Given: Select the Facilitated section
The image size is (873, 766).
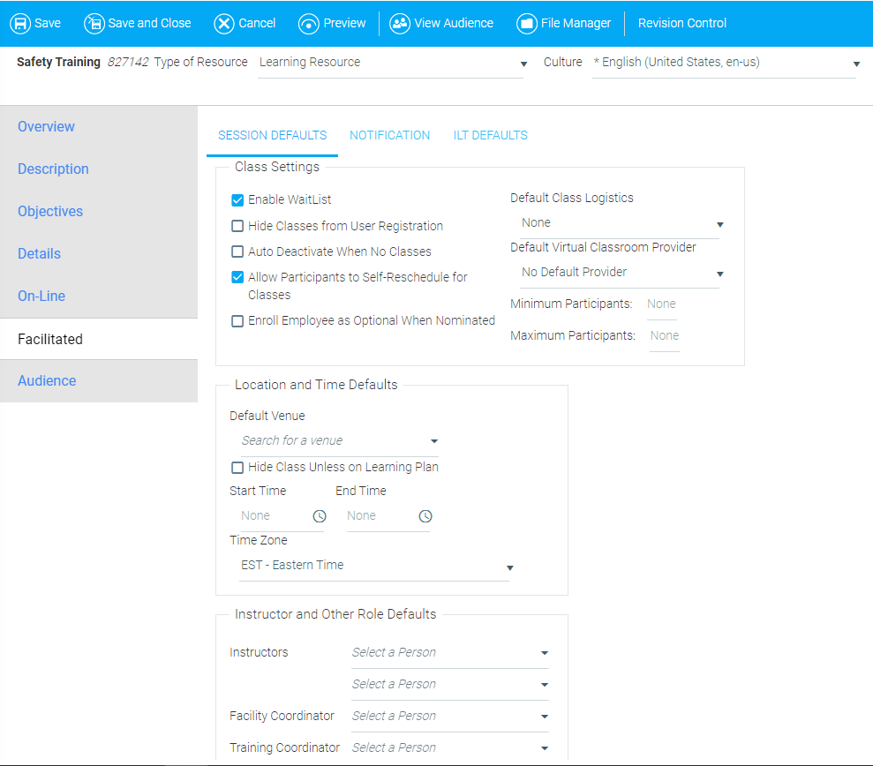Looking at the screenshot, I should pos(99,339).
